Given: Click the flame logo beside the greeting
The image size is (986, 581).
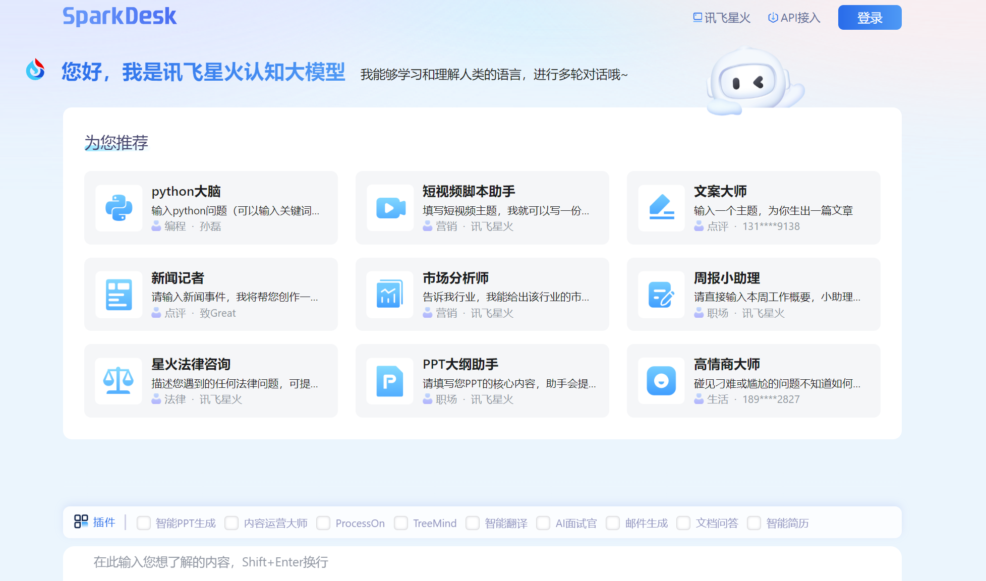Looking at the screenshot, I should [35, 70].
